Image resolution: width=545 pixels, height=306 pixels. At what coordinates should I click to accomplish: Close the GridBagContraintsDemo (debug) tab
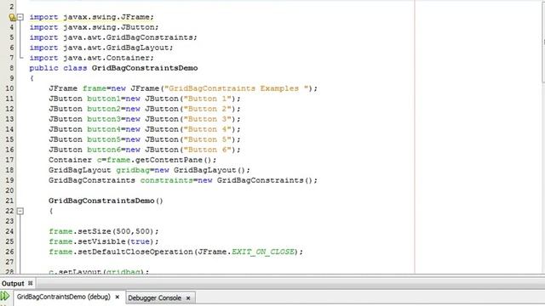click(118, 297)
